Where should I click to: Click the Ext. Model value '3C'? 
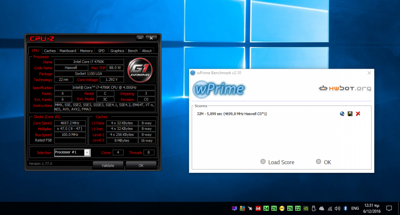coord(105,99)
